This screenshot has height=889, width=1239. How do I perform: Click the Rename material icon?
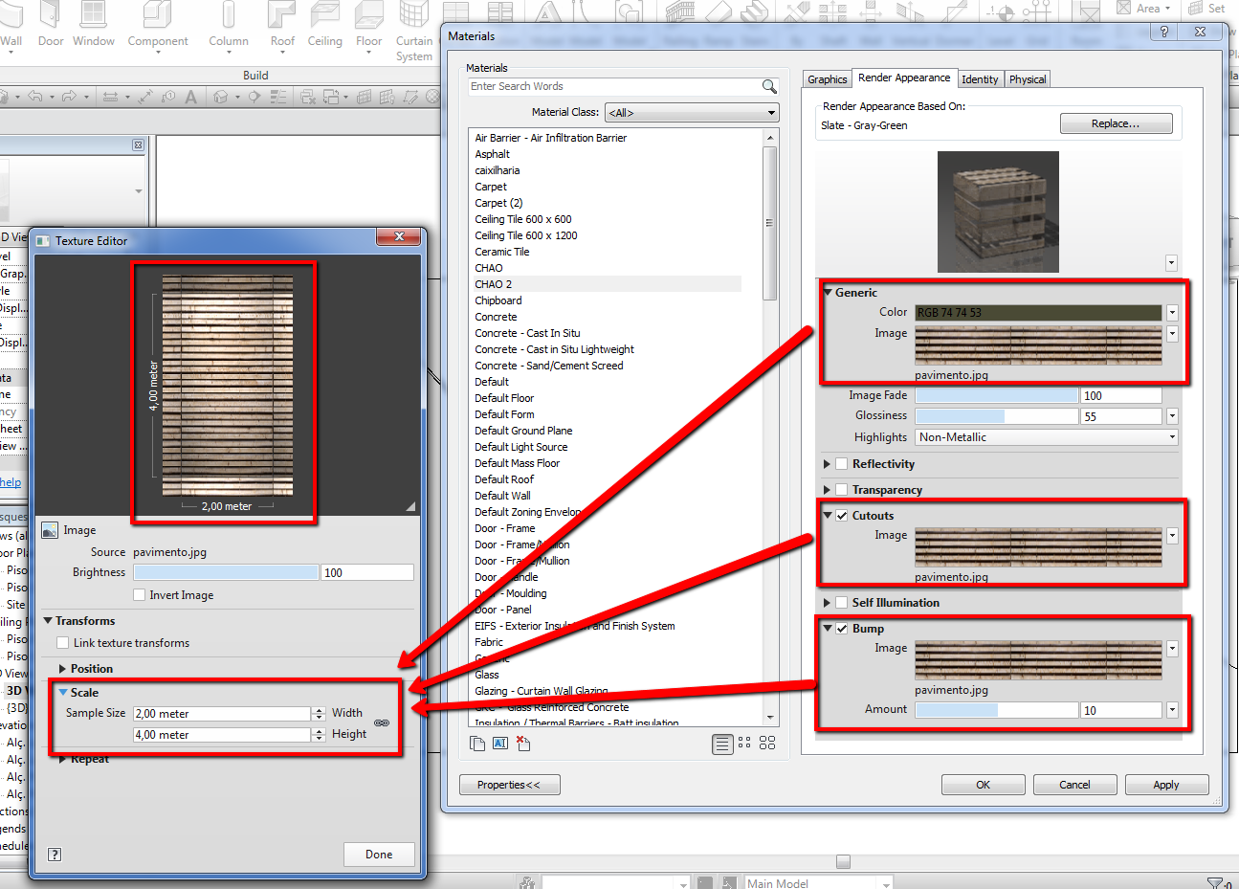point(500,744)
